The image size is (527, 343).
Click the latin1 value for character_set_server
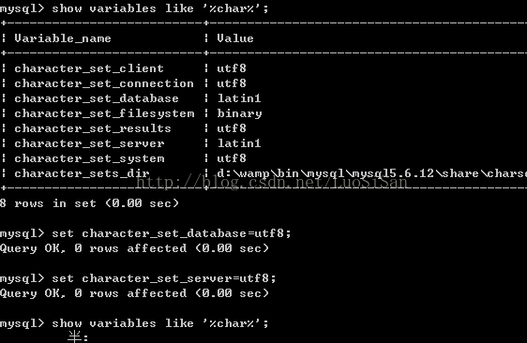pos(239,143)
